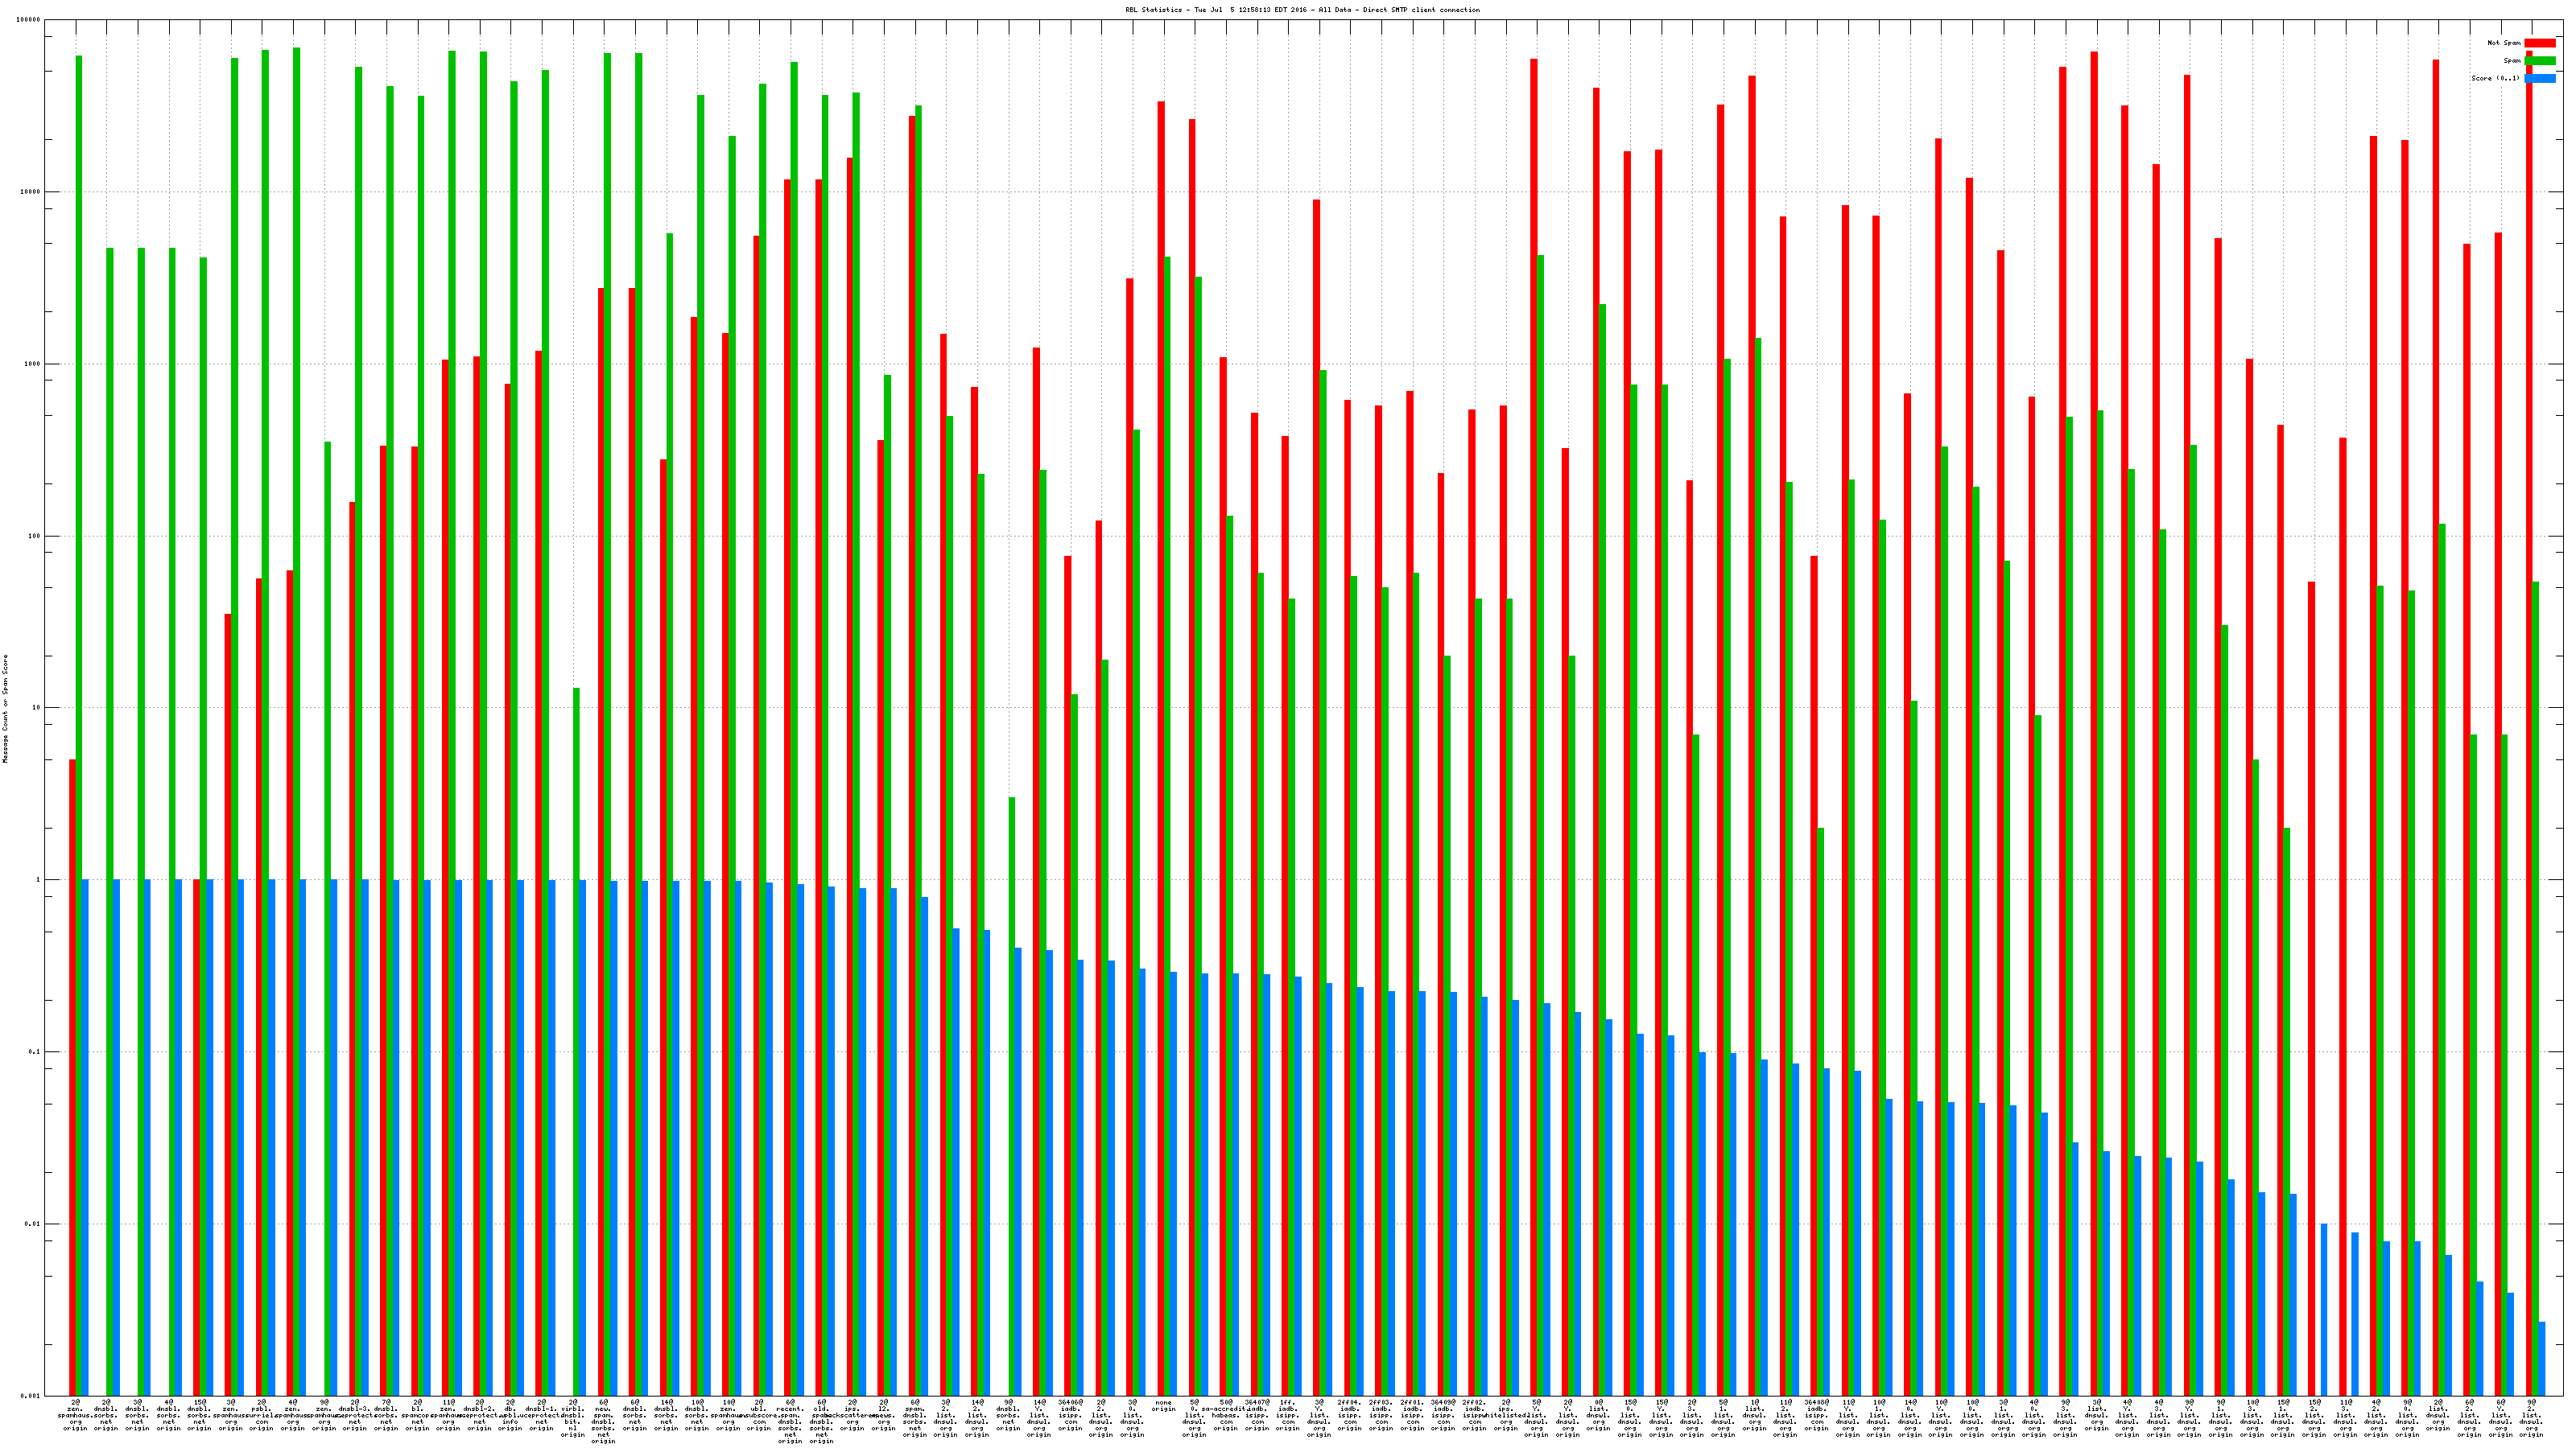This screenshot has width=2576, height=1448.
Task: Click the y-axis tick label reading 1
Action: (x=38, y=879)
